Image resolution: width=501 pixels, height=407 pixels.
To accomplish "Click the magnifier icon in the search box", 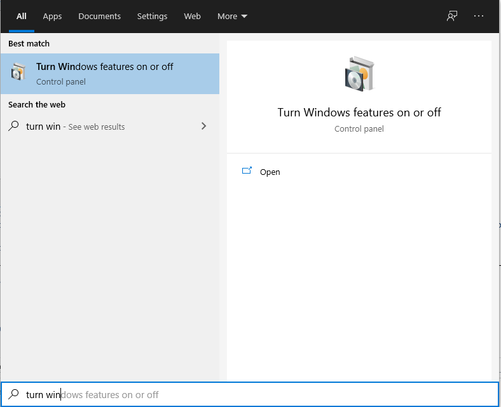I will 14,394.
